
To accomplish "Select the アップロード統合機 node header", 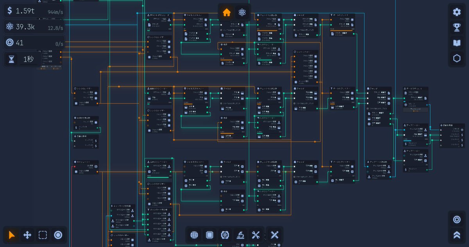I will [x=379, y=162].
